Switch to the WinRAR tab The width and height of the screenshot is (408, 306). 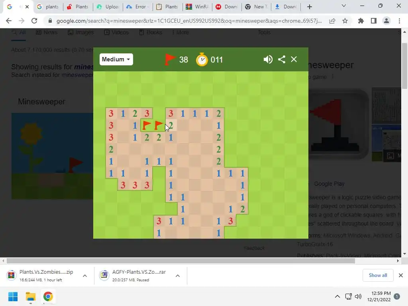tap(197, 7)
